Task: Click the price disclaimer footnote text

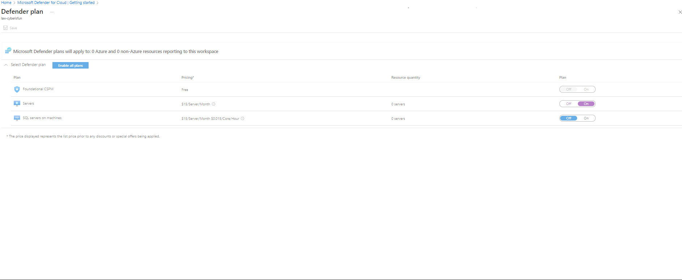Action: [83, 136]
